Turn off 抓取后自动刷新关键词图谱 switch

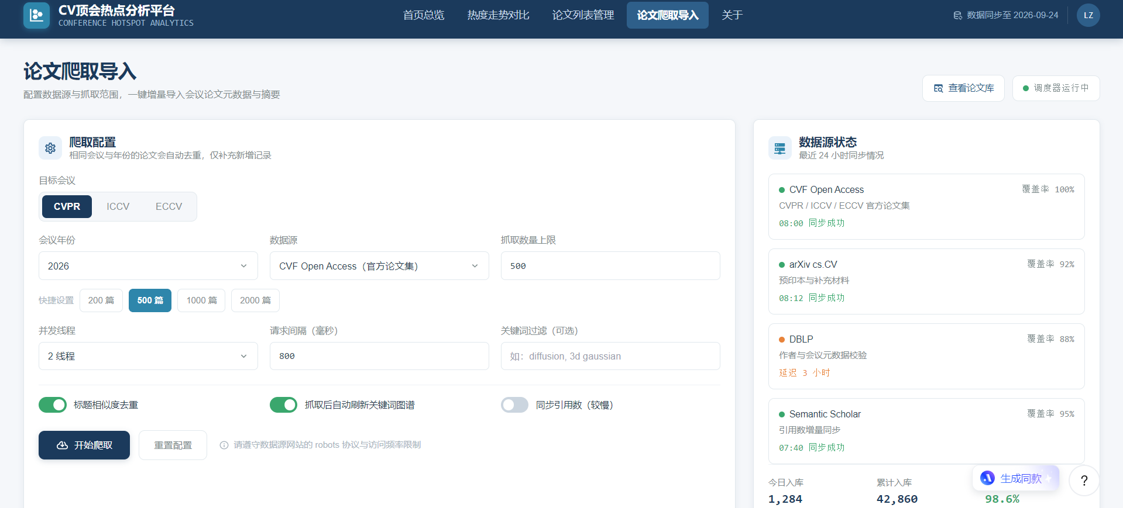pos(284,405)
